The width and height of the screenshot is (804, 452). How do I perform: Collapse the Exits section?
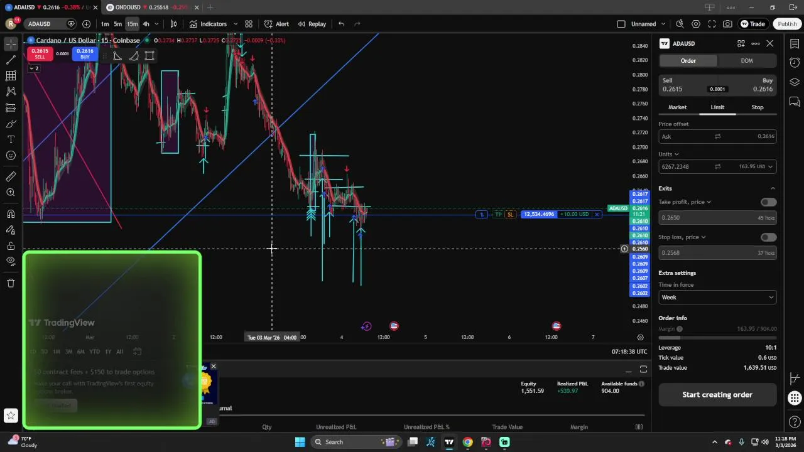(773, 188)
